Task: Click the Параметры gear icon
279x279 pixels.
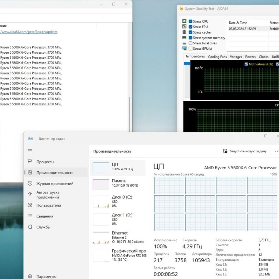Action: [30, 276]
